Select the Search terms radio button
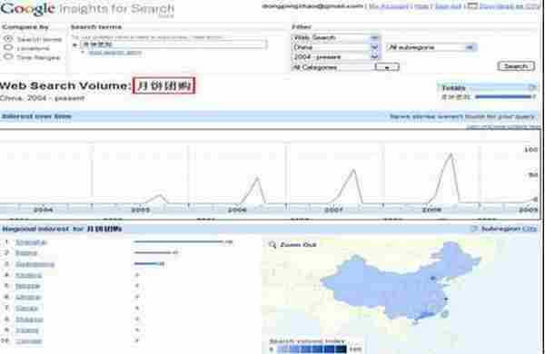Viewport: 545px width, 354px height. pos(9,39)
